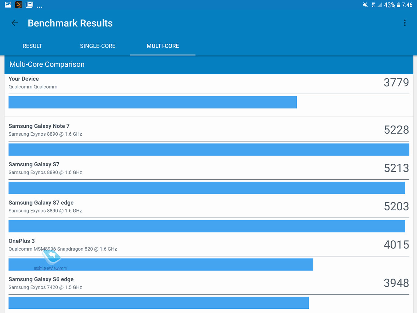The height and width of the screenshot is (313, 417).
Task: Tap the muted sound status icon
Action: (365, 5)
